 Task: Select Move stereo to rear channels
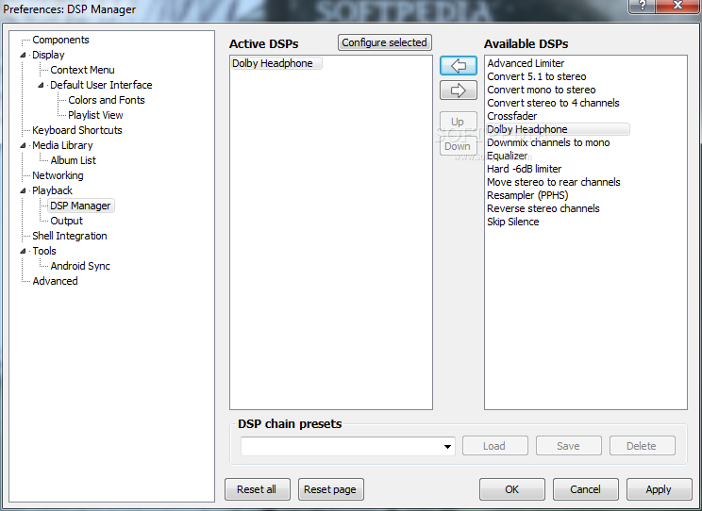coord(553,182)
